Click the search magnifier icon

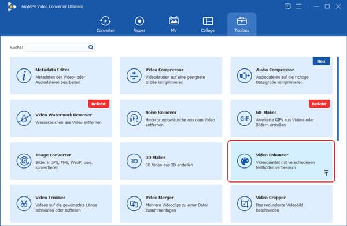coord(91,48)
